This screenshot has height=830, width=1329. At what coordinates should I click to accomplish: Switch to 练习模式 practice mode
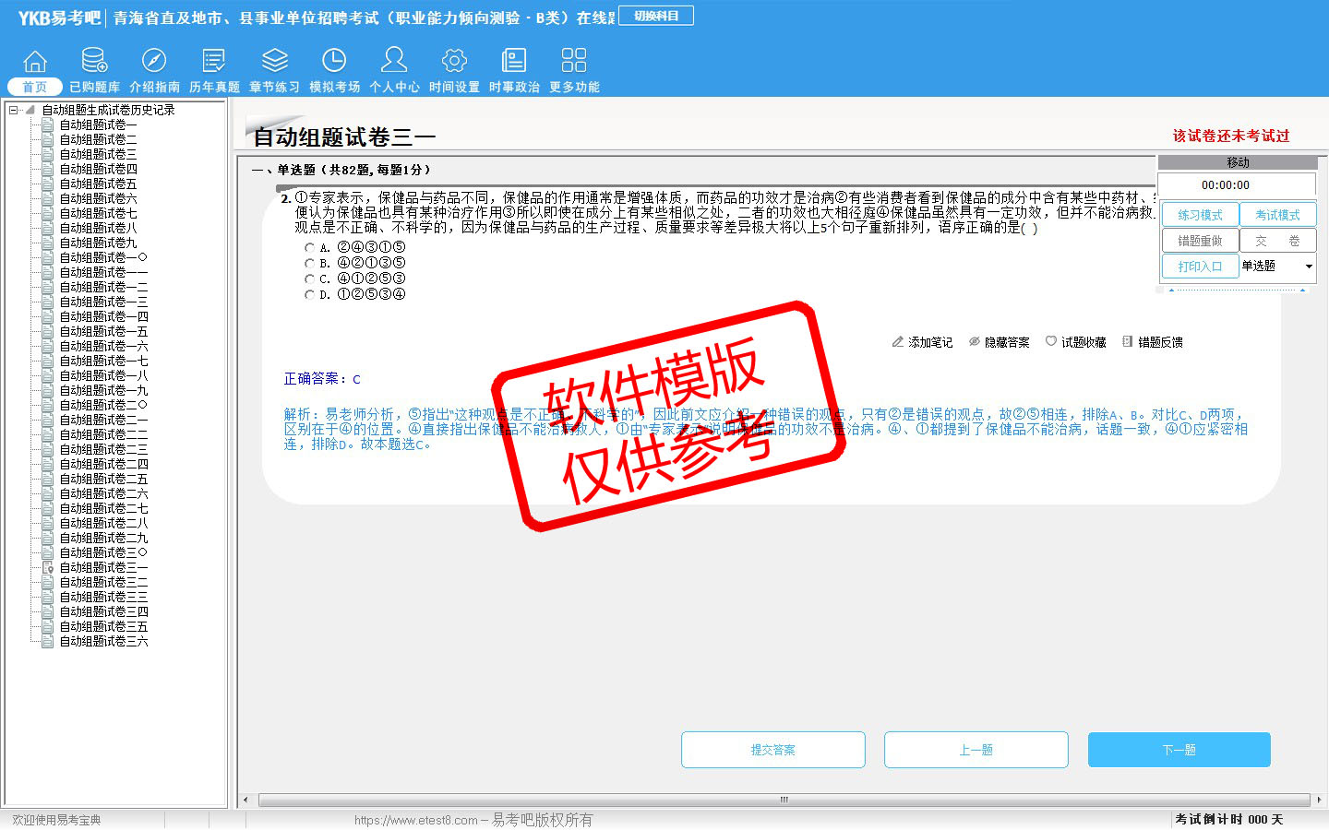click(x=1200, y=215)
